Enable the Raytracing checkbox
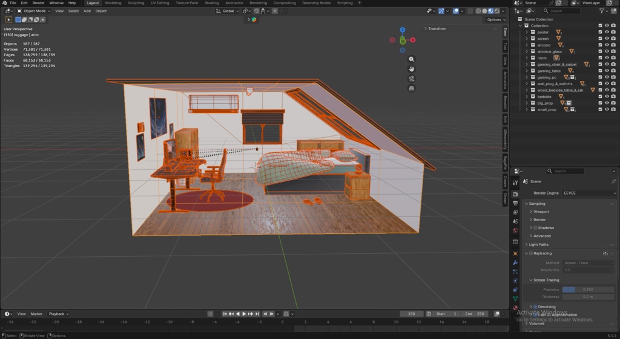Viewport: 620px width, 339px height. tap(530, 253)
